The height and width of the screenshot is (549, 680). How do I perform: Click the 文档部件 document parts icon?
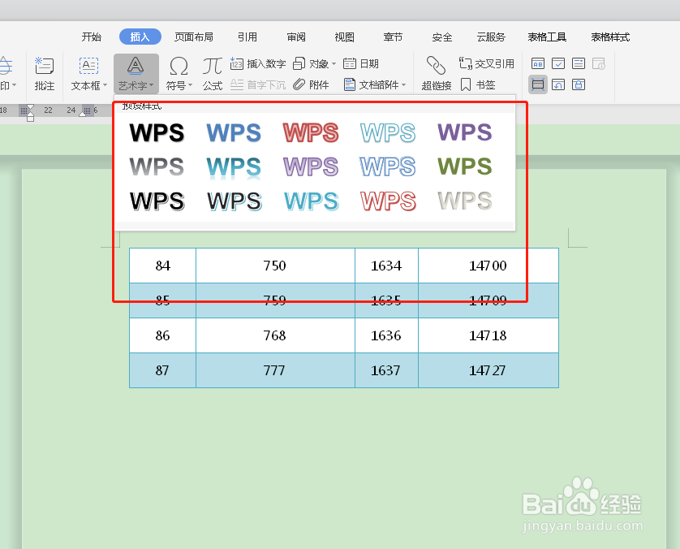pyautogui.click(x=349, y=84)
